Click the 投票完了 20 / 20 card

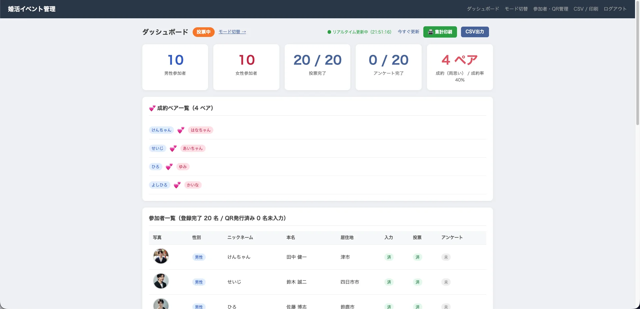pyautogui.click(x=317, y=67)
